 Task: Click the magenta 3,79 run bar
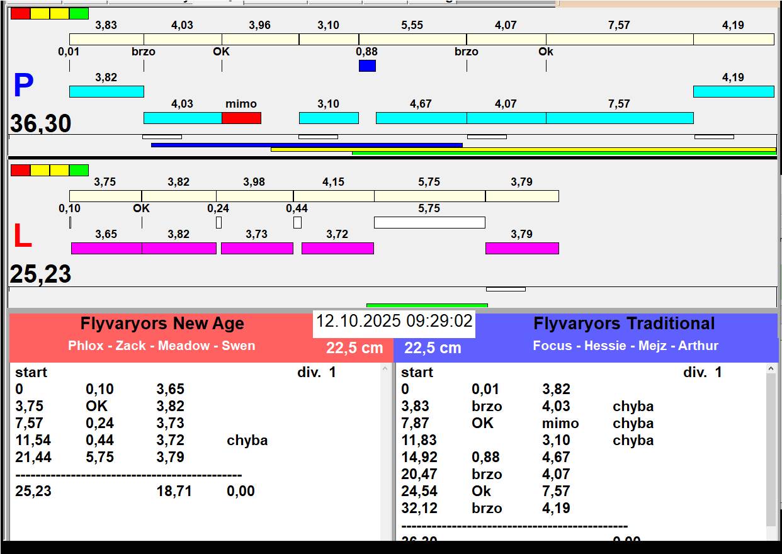[522, 248]
